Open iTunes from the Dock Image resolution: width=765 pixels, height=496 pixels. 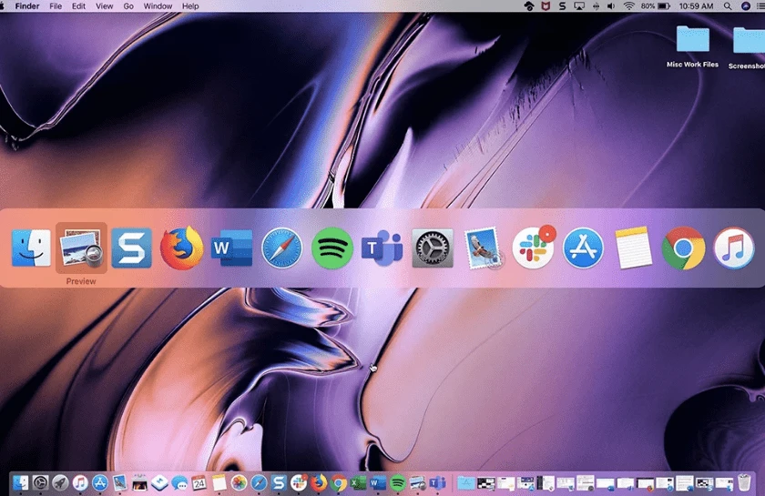click(x=80, y=483)
